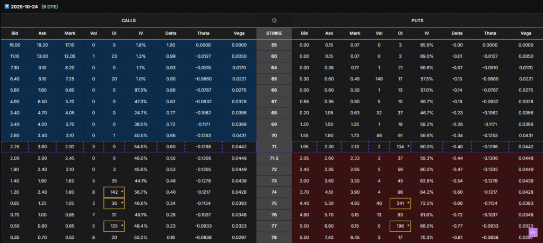543x243 pixels.
Task: Click highlighted put open interest 341
Action: coord(400,203)
